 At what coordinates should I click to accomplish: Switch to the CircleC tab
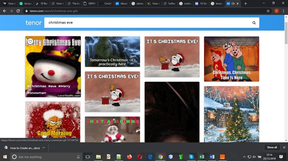pyautogui.click(x=106, y=3)
